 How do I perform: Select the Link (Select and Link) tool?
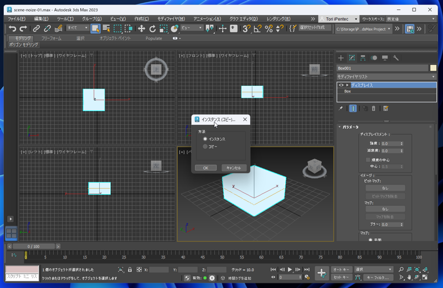click(x=36, y=29)
